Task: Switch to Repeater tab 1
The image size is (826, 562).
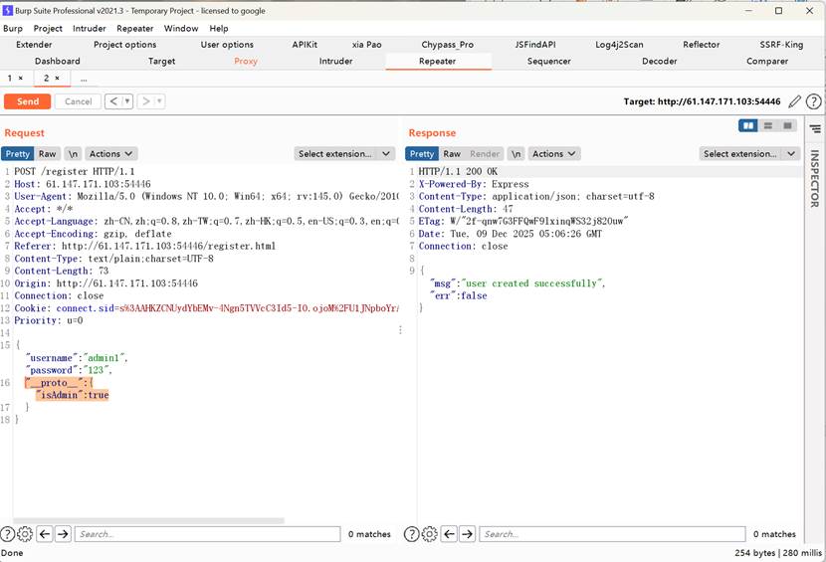Action: [x=10, y=78]
